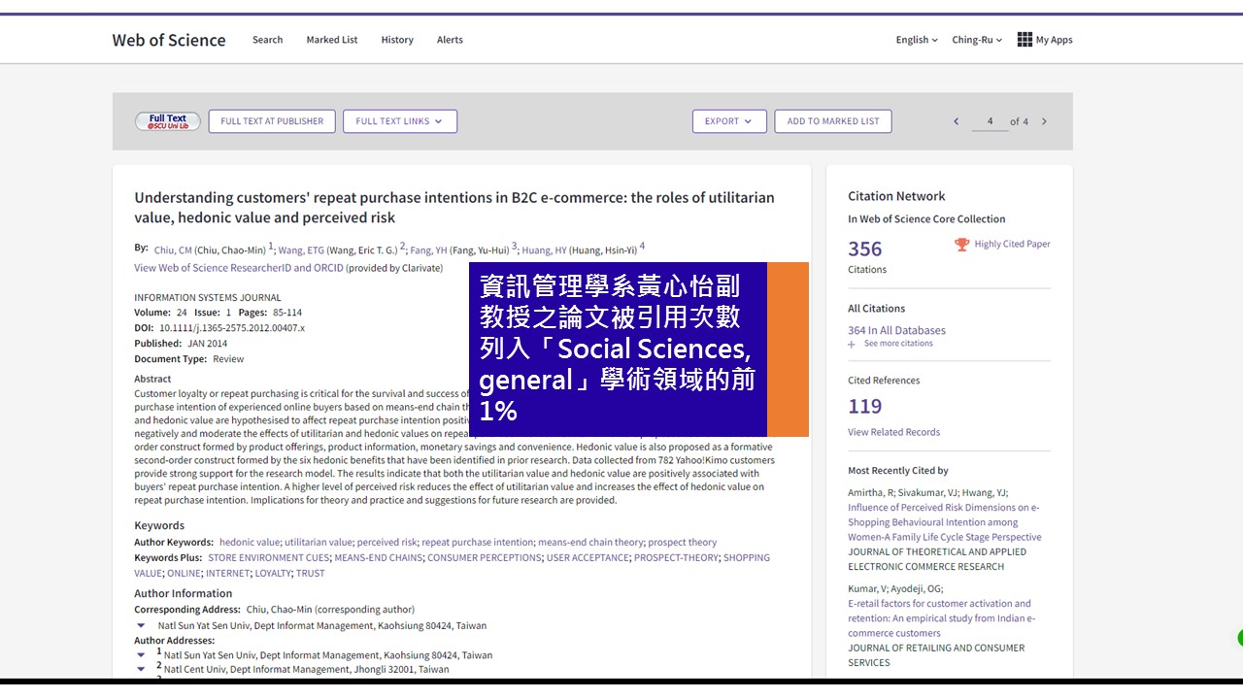
Task: Click the plus icon beside See more citations
Action: pyautogui.click(x=852, y=344)
